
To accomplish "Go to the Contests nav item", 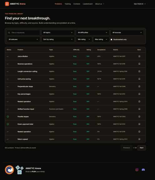I will click(77, 4).
